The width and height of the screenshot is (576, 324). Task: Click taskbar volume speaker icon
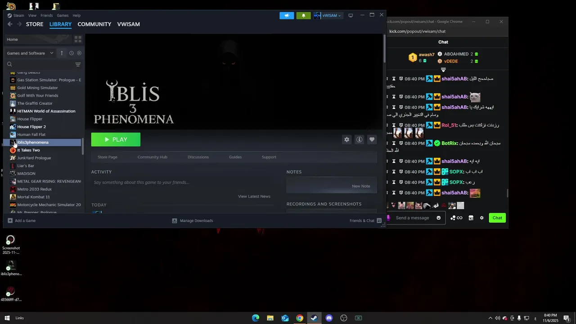(x=497, y=318)
